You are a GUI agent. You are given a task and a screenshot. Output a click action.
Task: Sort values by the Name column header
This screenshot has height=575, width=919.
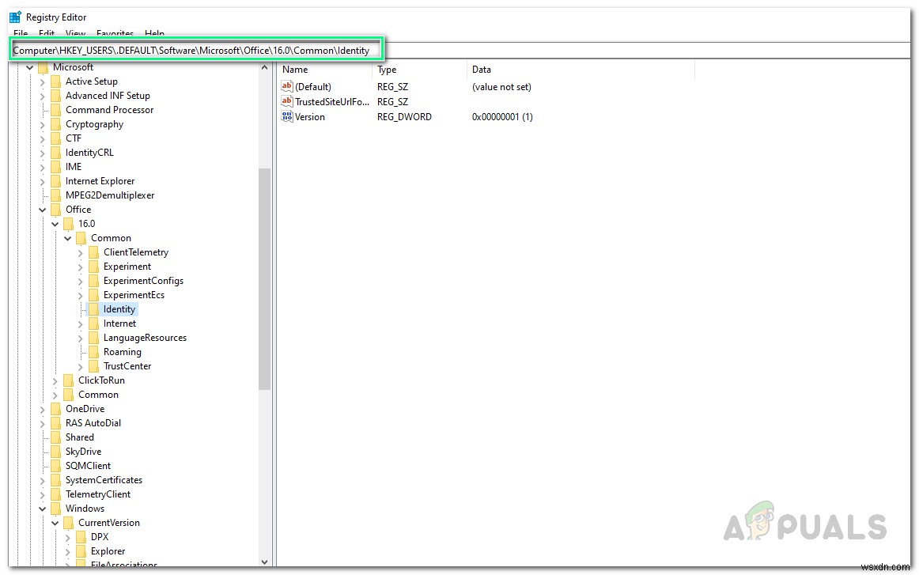click(x=325, y=69)
